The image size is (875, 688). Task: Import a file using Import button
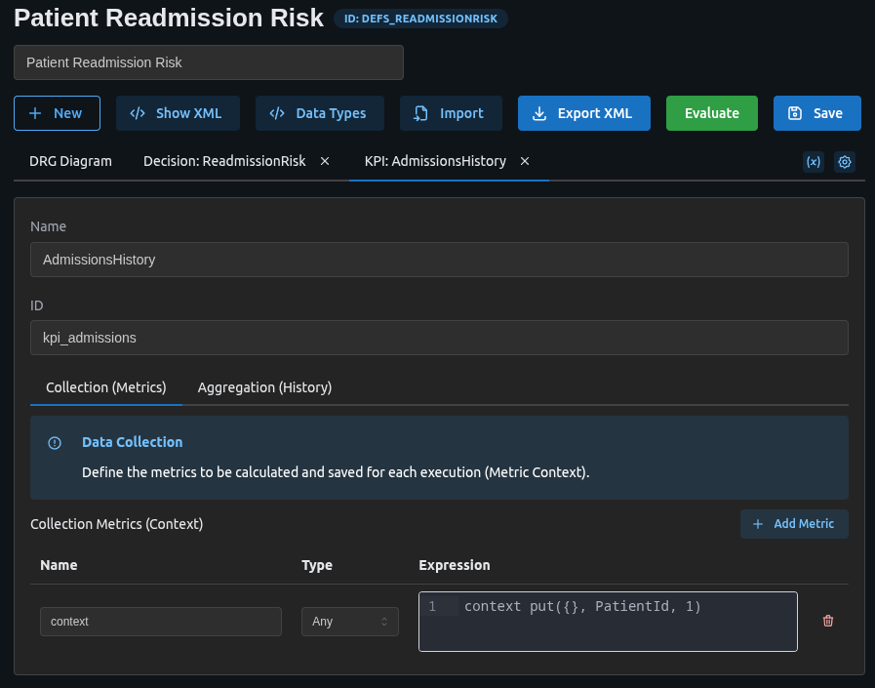[450, 113]
